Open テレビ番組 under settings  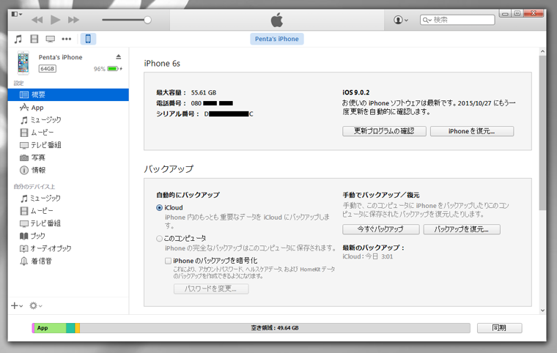click(x=68, y=145)
